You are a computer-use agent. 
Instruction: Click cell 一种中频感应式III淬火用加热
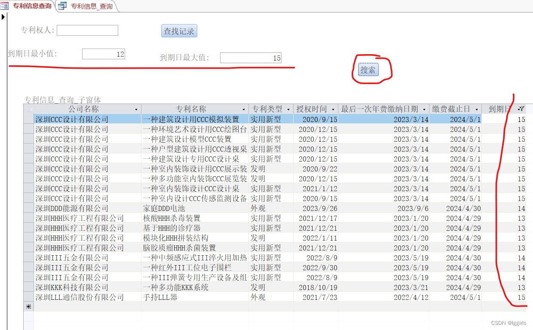point(195,258)
